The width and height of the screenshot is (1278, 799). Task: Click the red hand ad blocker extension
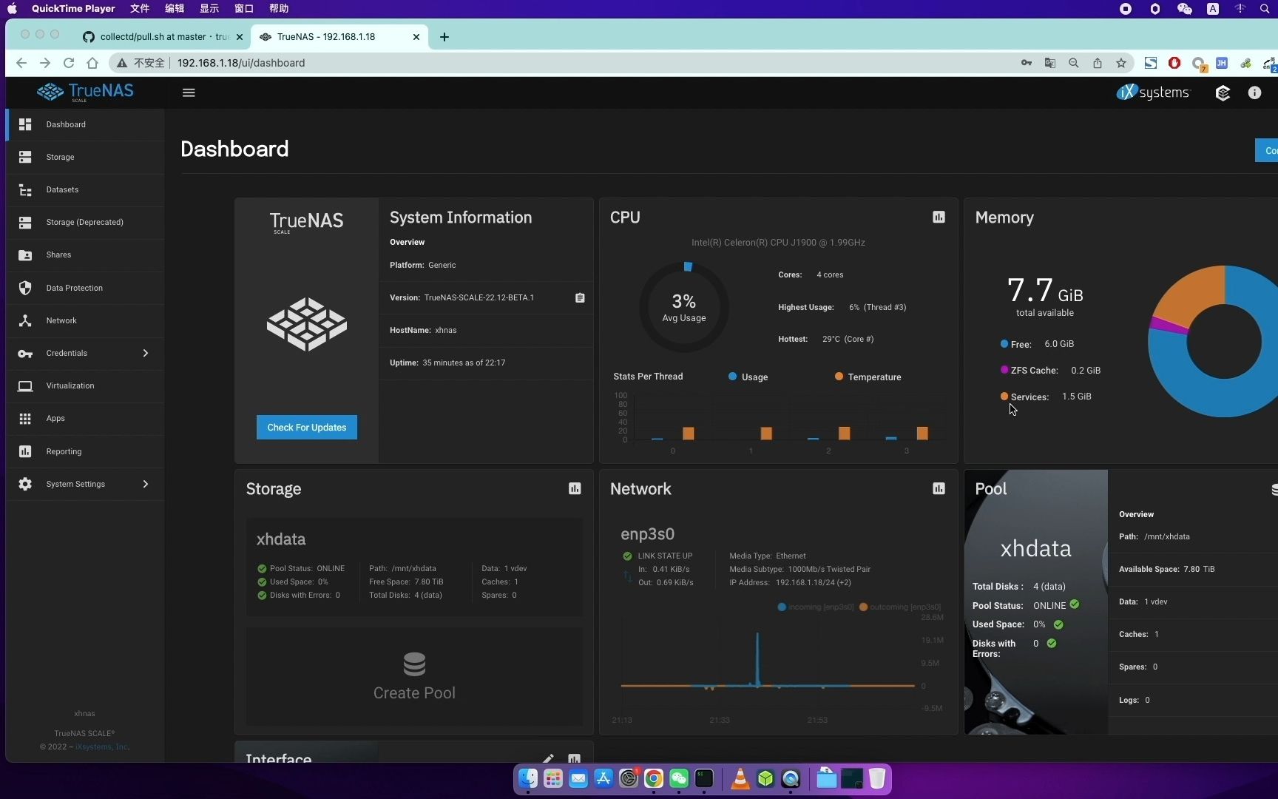click(1174, 63)
